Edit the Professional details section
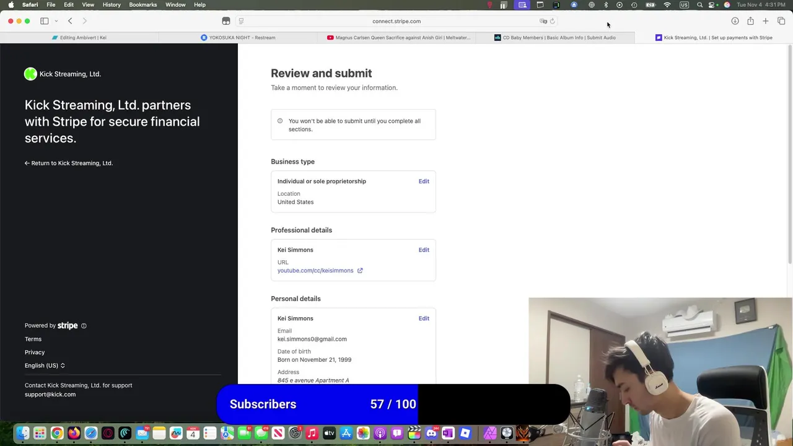Viewport: 793px width, 446px height. point(424,250)
